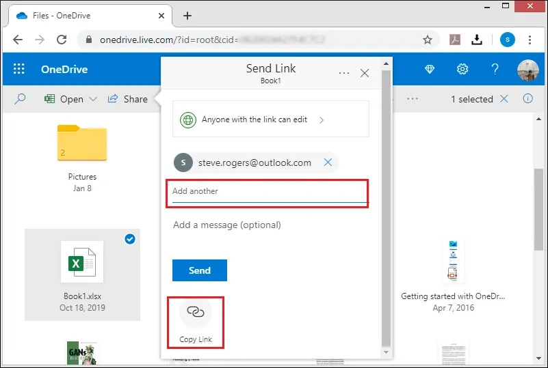Open the Chrome three-dot menu
Screen dimensions: 548x368
click(530, 40)
